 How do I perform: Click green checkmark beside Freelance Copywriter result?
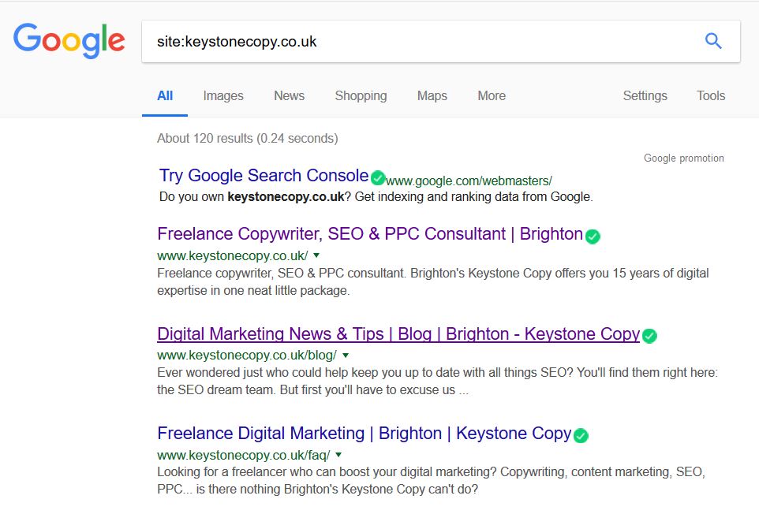[x=593, y=236]
